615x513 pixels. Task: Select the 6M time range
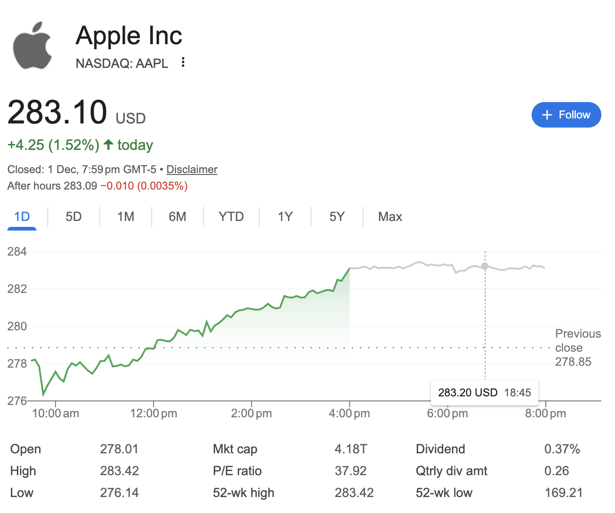(178, 217)
